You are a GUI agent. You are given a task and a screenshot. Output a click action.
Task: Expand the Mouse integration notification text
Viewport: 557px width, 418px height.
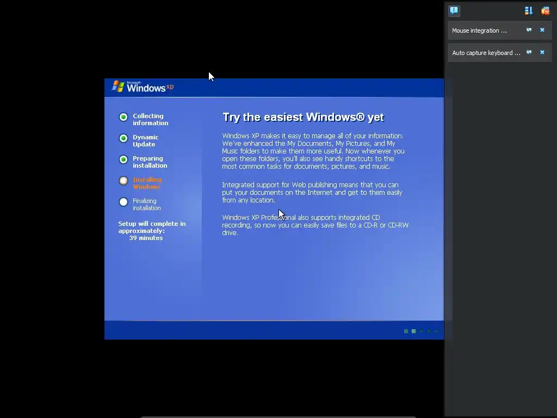[x=479, y=30]
